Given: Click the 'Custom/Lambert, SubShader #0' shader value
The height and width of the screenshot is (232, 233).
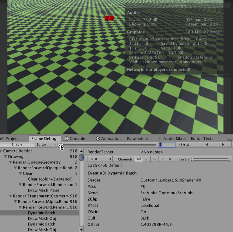Looking at the screenshot, I should click(171, 180).
